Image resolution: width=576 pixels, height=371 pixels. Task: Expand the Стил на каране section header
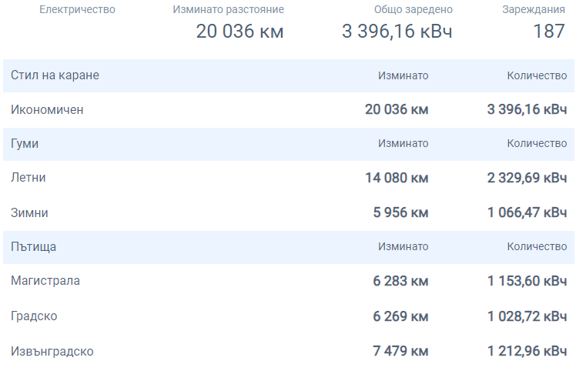55,75
